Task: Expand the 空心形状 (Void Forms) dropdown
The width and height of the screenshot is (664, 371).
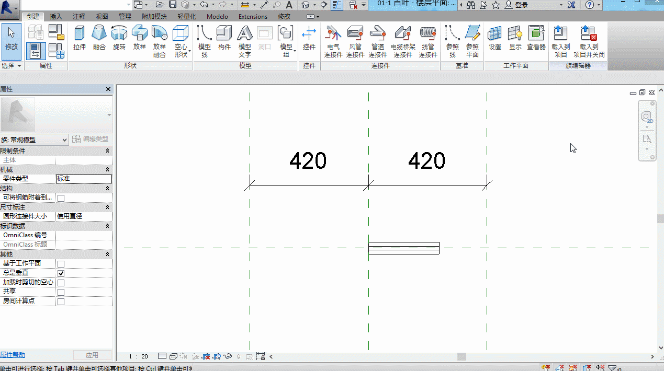Action: (x=181, y=41)
